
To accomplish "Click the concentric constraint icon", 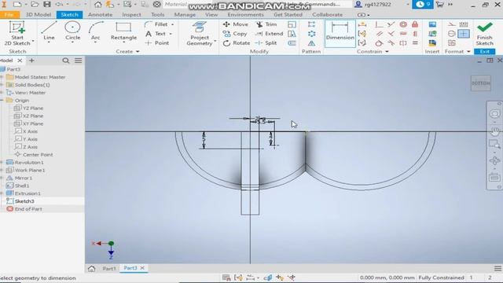I will pyautogui.click(x=403, y=24).
